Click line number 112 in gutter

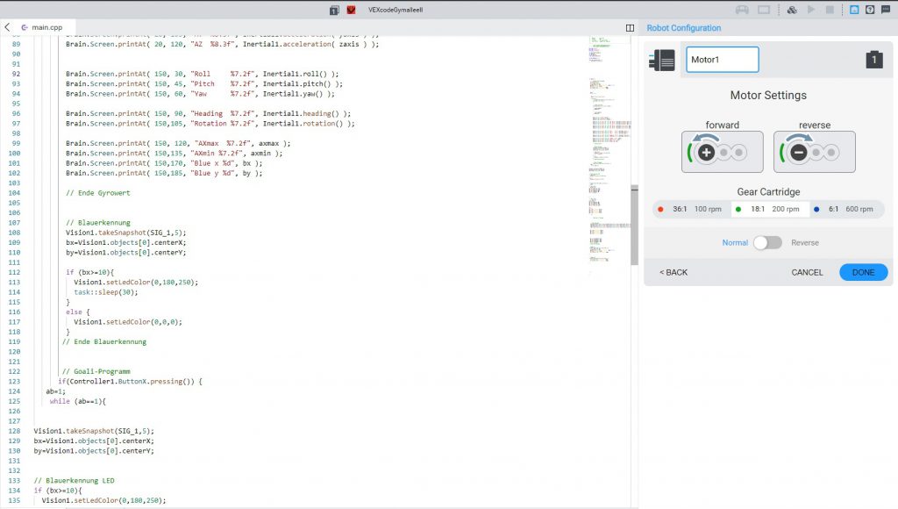click(14, 272)
